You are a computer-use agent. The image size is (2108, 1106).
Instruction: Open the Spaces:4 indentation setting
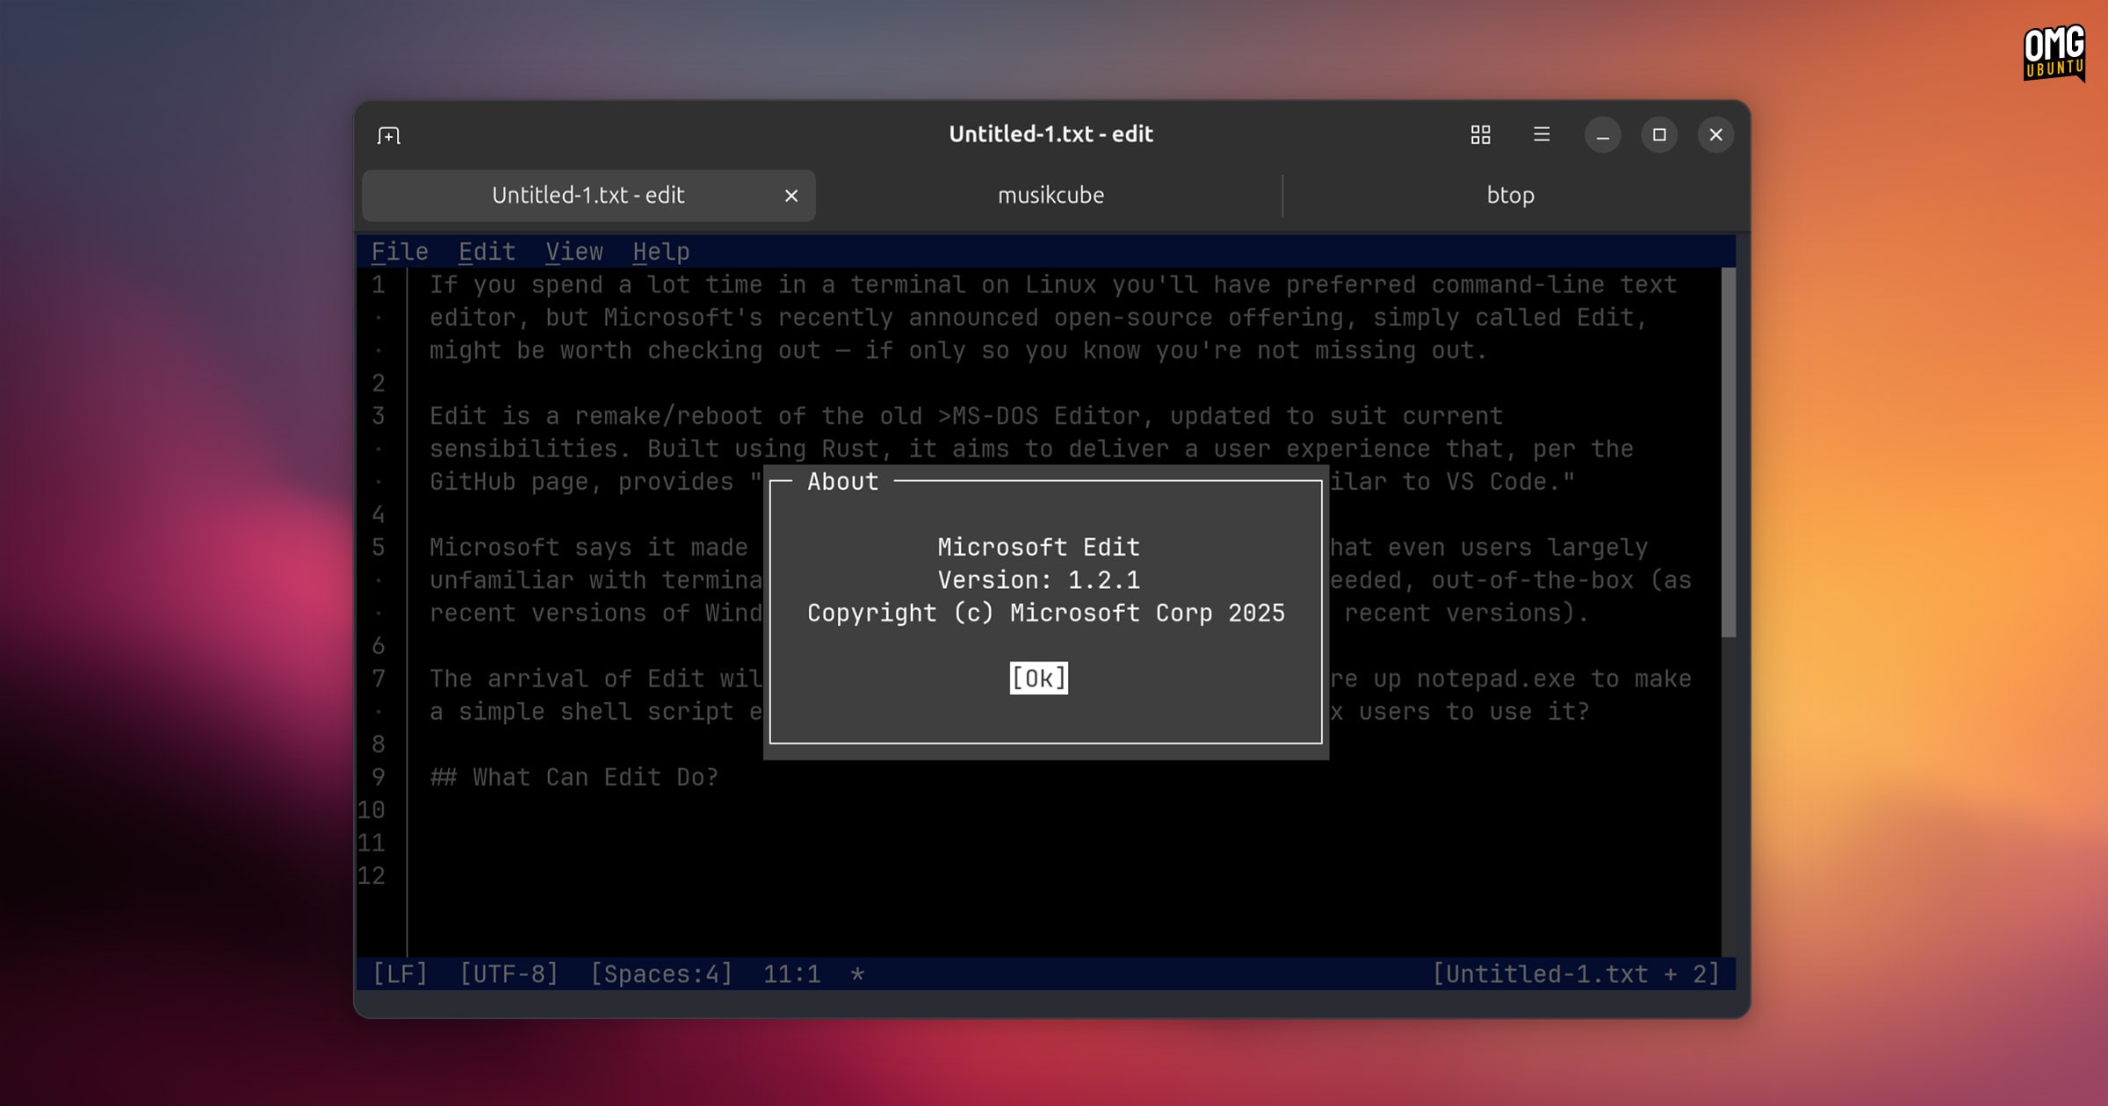[x=661, y=974]
